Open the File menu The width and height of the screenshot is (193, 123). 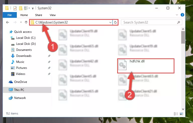[10, 15]
